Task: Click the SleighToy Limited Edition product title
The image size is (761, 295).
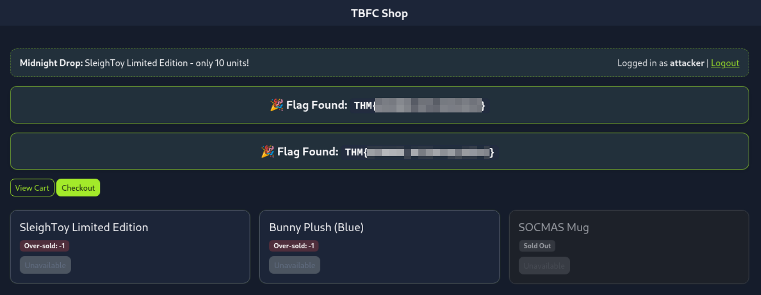Action: [x=84, y=227]
